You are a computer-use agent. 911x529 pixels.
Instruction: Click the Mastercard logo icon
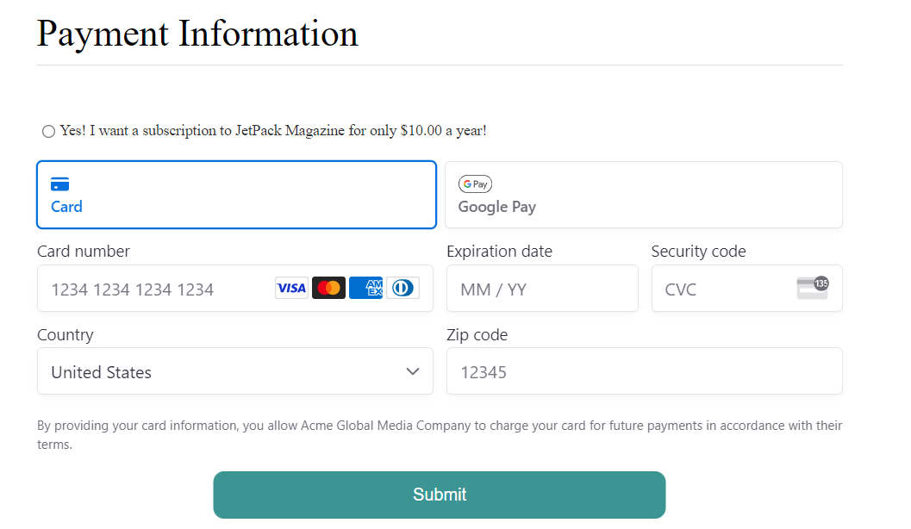[328, 288]
